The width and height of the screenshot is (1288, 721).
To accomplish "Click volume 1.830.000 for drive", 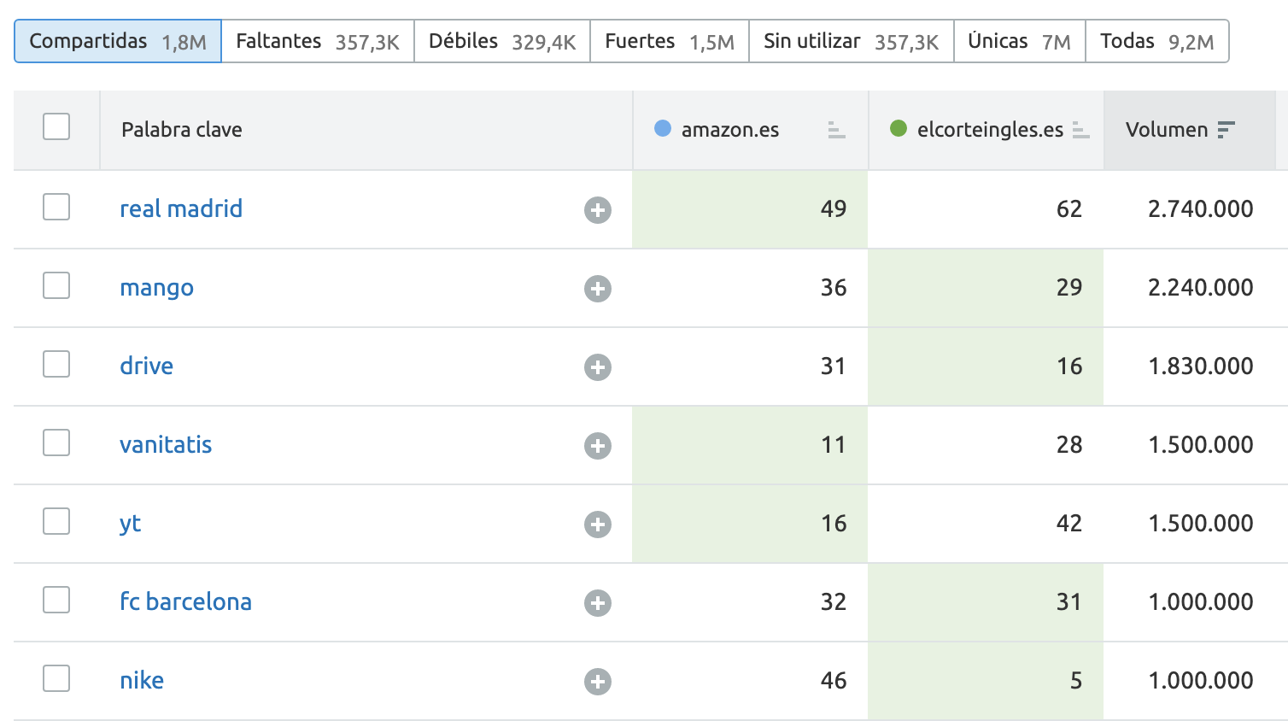I will click(x=1201, y=366).
